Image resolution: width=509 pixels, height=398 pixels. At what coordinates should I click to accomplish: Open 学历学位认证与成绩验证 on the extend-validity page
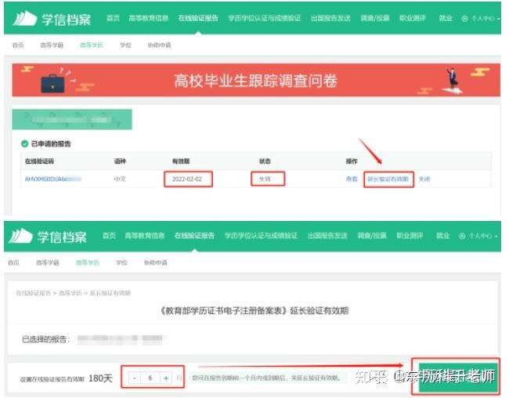pos(261,236)
